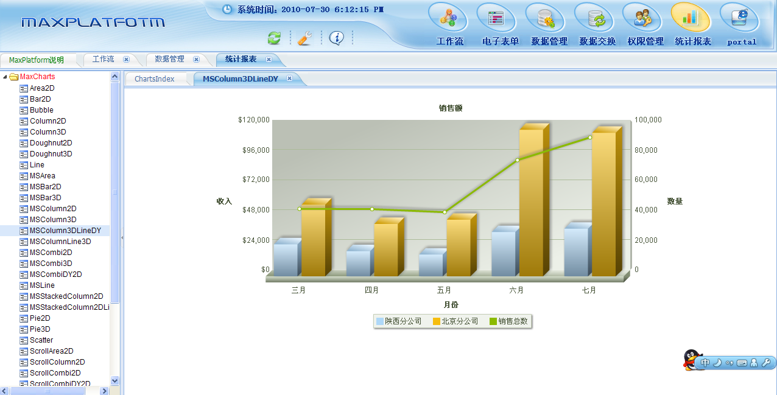Viewport: 777px width, 395px height.
Task: Switch to the 工作流 tab
Action: (103, 59)
